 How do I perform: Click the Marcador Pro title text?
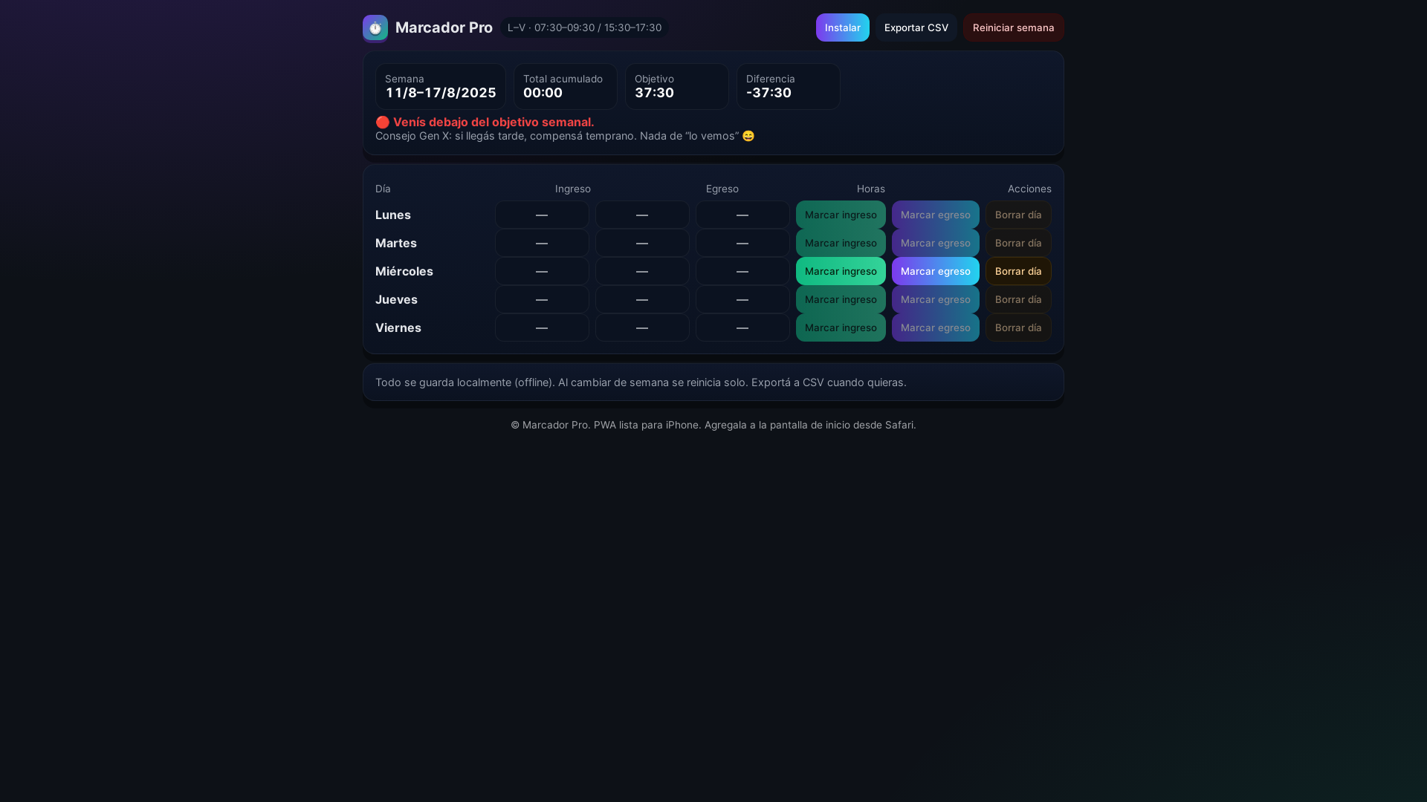click(444, 27)
